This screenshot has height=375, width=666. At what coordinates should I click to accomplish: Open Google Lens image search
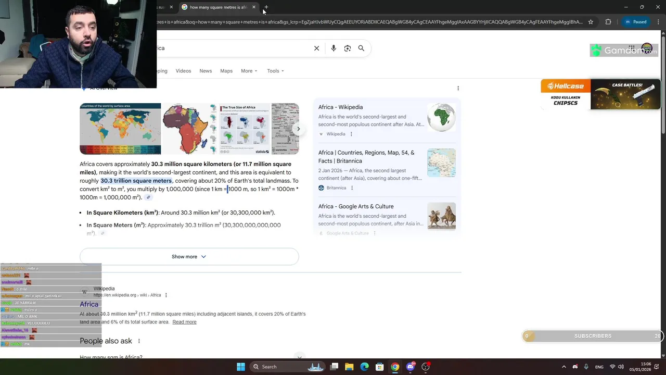click(x=347, y=48)
